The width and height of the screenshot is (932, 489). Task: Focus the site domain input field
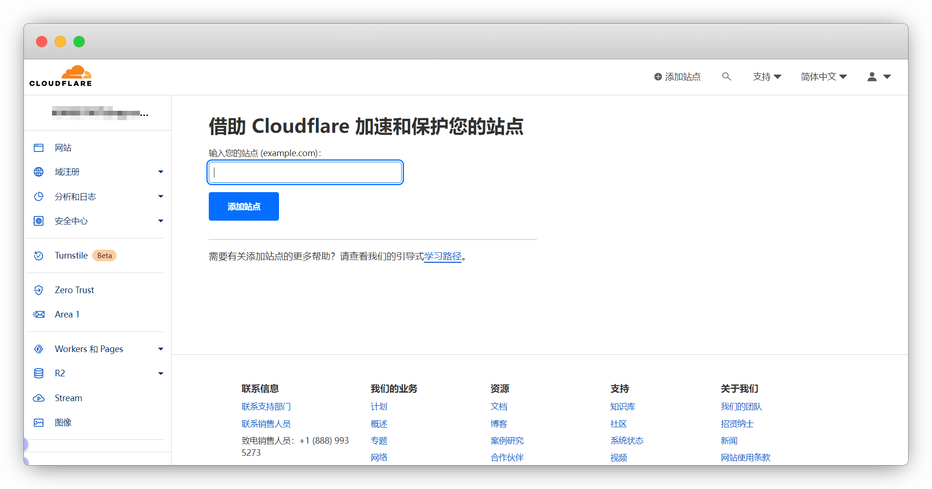pyautogui.click(x=305, y=173)
